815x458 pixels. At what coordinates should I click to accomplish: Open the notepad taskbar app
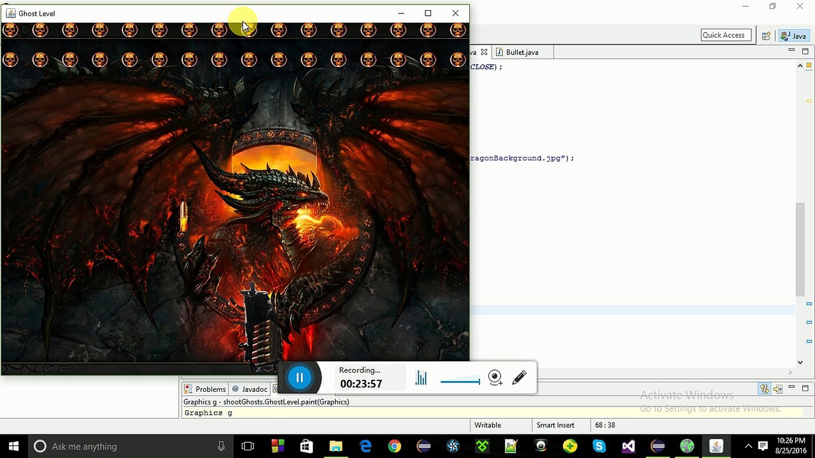(511, 447)
